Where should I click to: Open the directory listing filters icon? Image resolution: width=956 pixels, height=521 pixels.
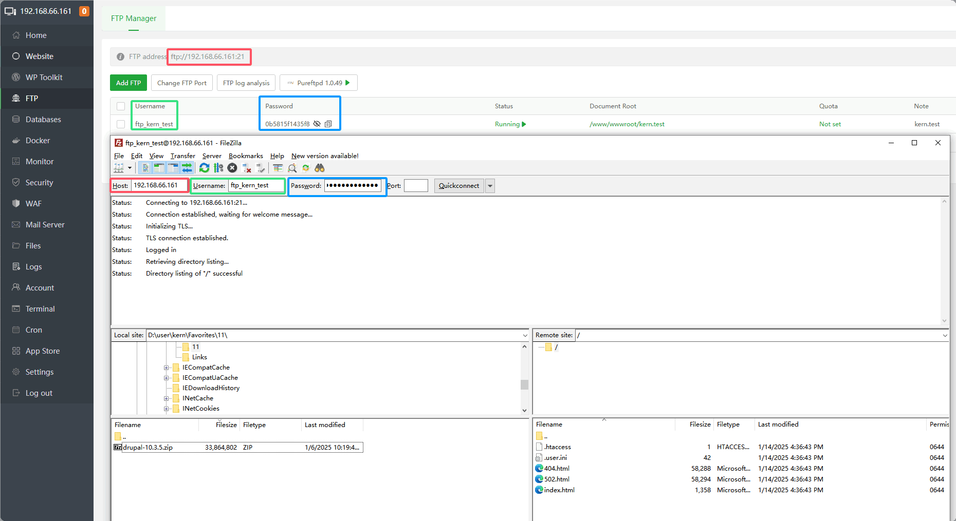[x=278, y=168]
